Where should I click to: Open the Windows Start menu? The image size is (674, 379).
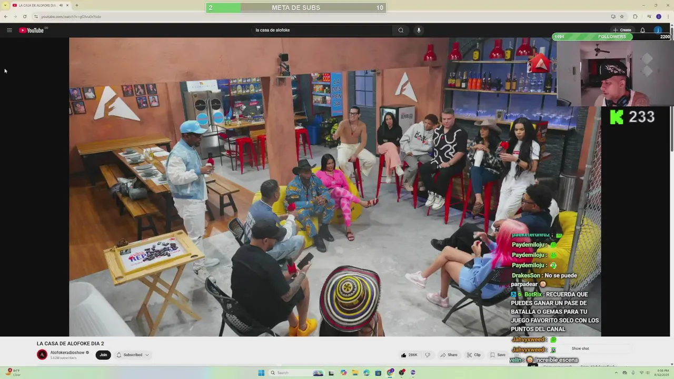tap(261, 373)
